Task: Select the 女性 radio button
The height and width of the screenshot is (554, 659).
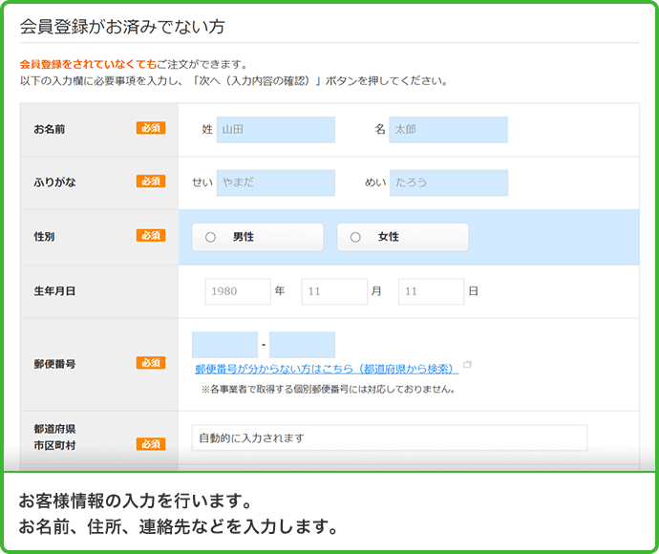Action: (355, 237)
